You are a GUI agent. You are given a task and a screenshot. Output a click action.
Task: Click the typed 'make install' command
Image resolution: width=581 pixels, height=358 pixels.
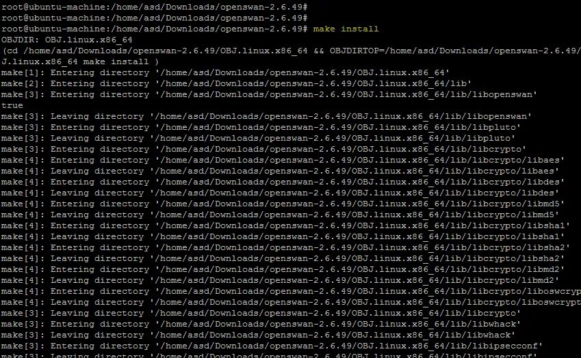(346, 29)
